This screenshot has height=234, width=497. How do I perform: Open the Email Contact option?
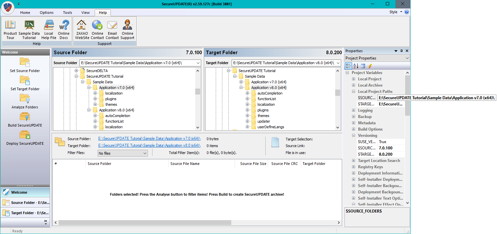112,29
